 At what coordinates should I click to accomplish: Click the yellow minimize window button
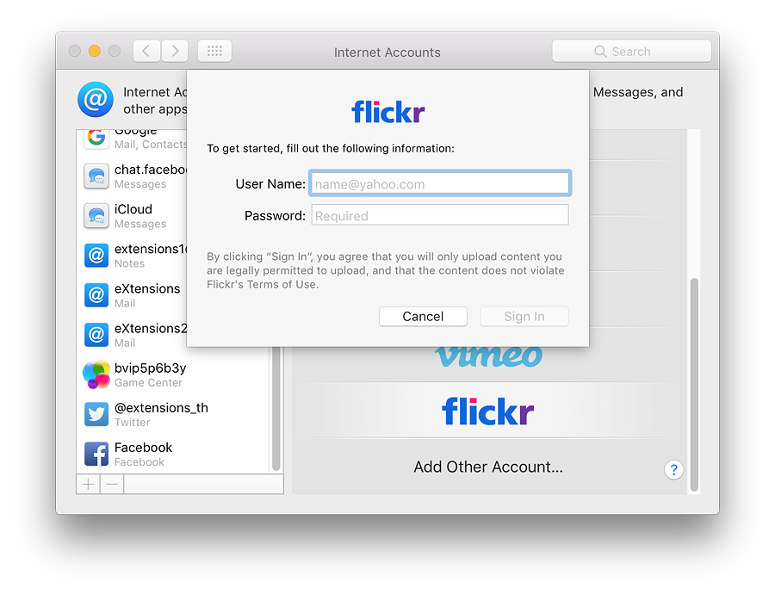click(x=95, y=51)
